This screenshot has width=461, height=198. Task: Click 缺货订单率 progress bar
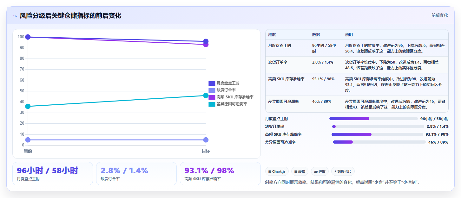click(x=378, y=127)
